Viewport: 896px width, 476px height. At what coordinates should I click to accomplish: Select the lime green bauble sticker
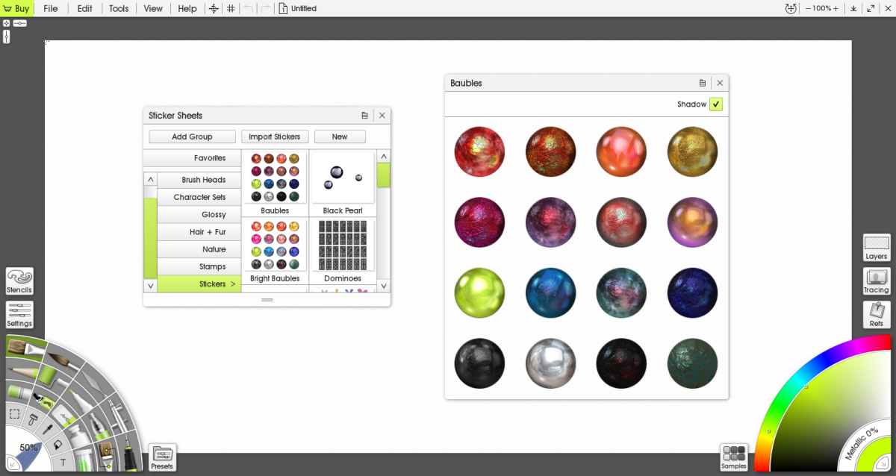click(x=479, y=293)
